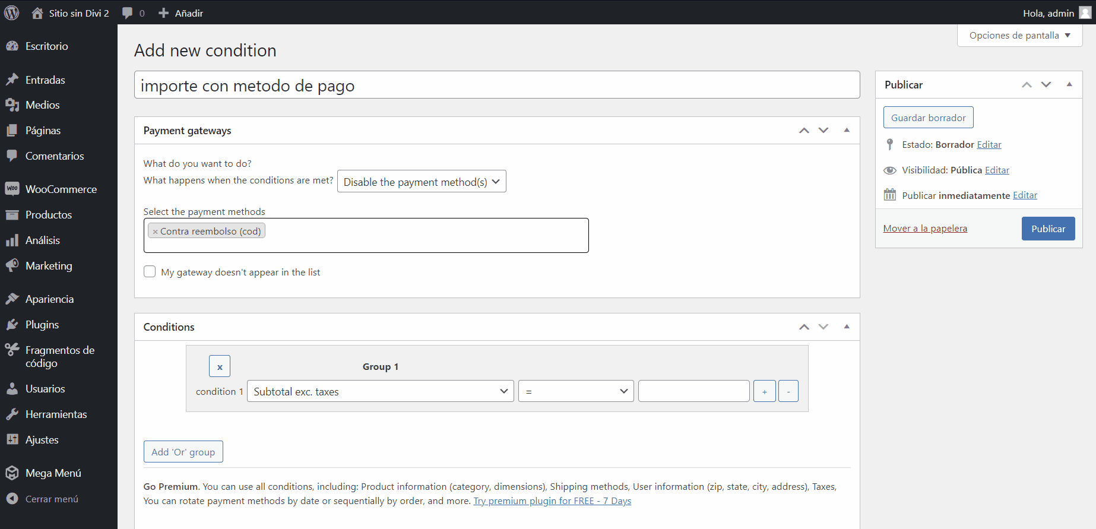Viewport: 1096px width, 529px height.
Task: Click the condition value input field
Action: coord(693,391)
